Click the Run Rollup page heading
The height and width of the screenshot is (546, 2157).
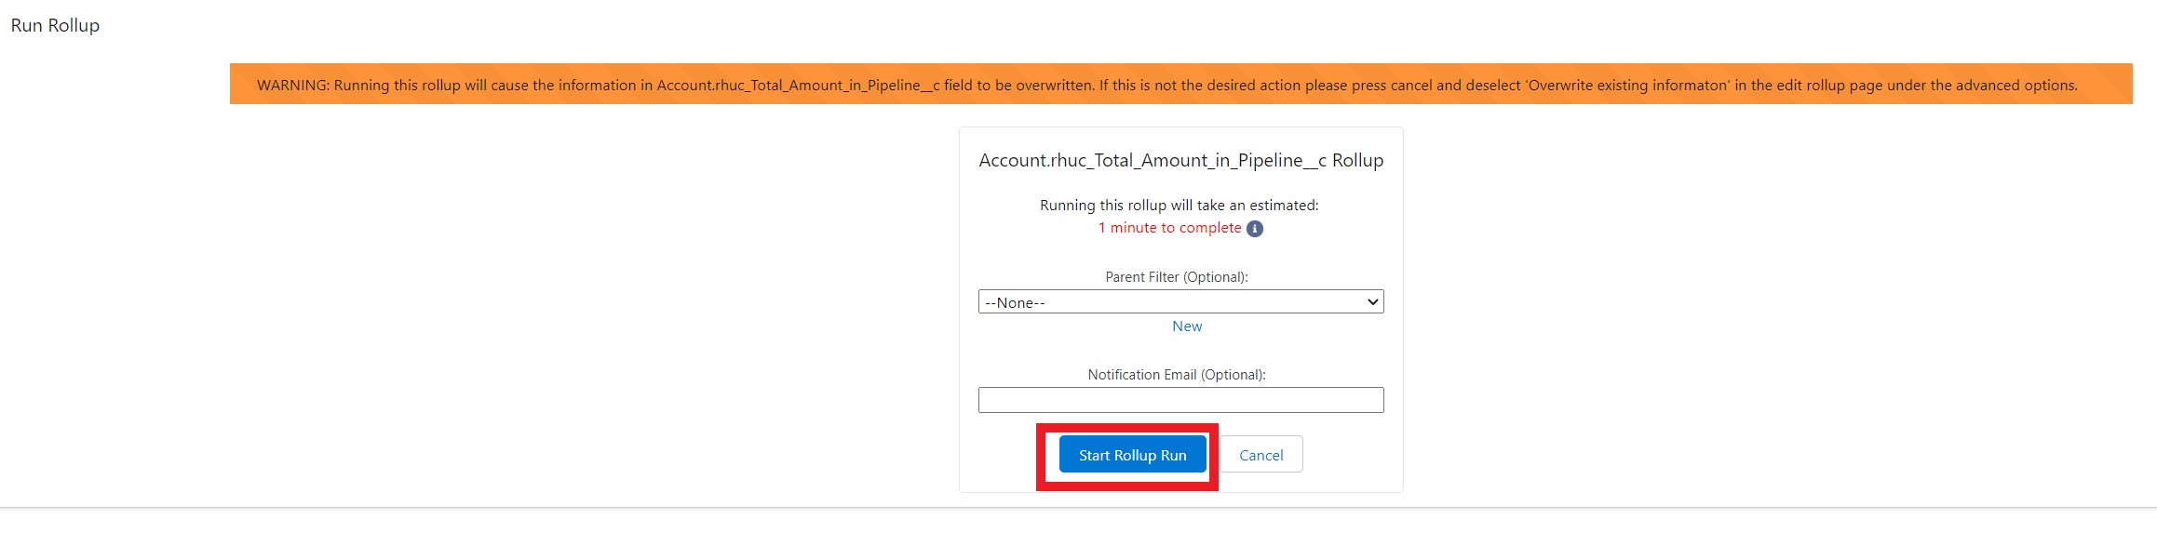[x=55, y=25]
